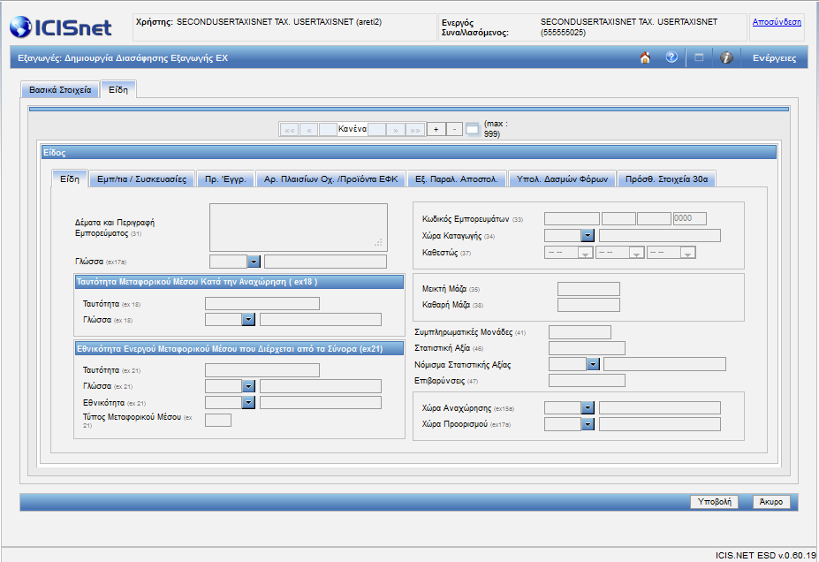Go to home via house icon

click(645, 57)
